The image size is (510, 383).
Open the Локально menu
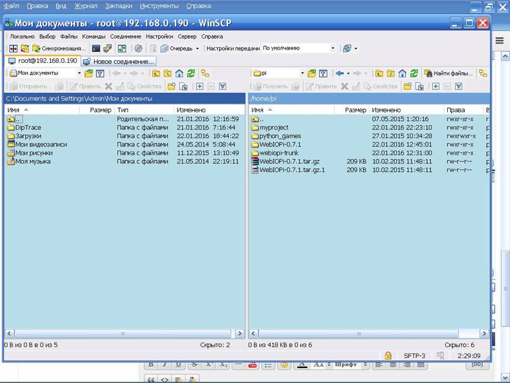point(22,36)
